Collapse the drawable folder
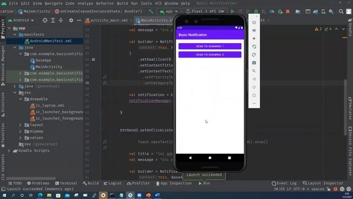 point(20,99)
